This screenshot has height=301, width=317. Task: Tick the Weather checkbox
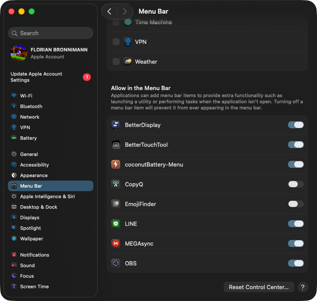[x=116, y=62]
